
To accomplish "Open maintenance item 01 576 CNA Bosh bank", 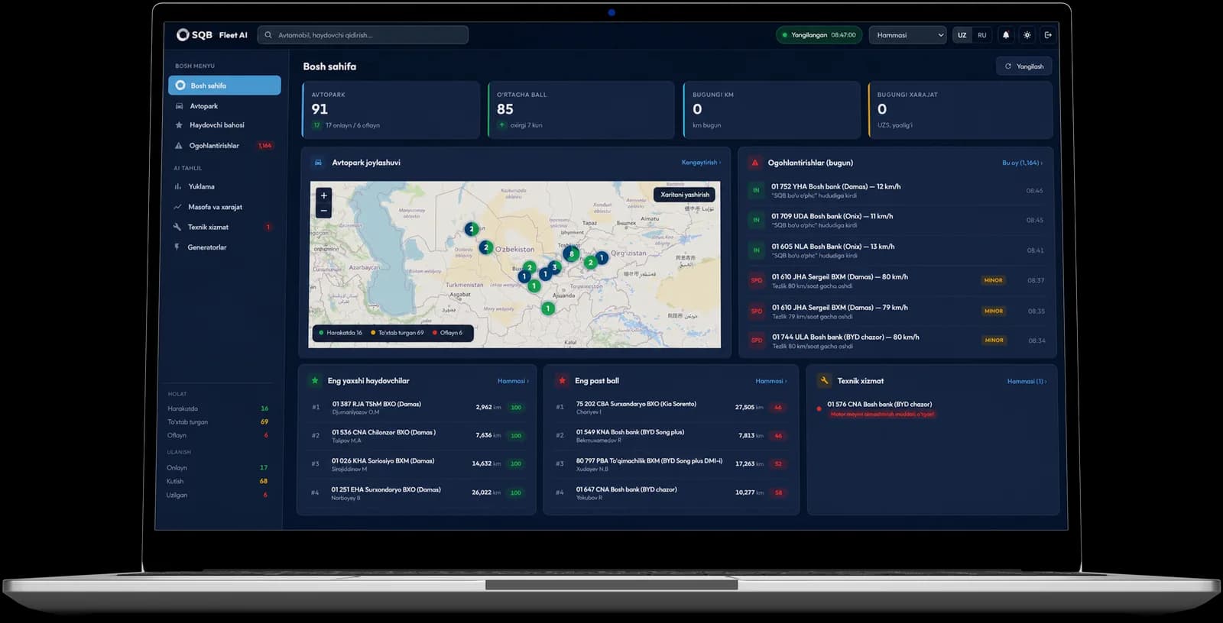I will click(932, 409).
